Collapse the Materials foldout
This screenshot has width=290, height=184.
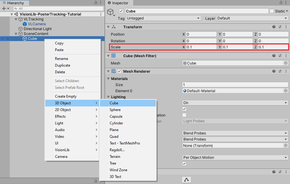[x=108, y=79]
